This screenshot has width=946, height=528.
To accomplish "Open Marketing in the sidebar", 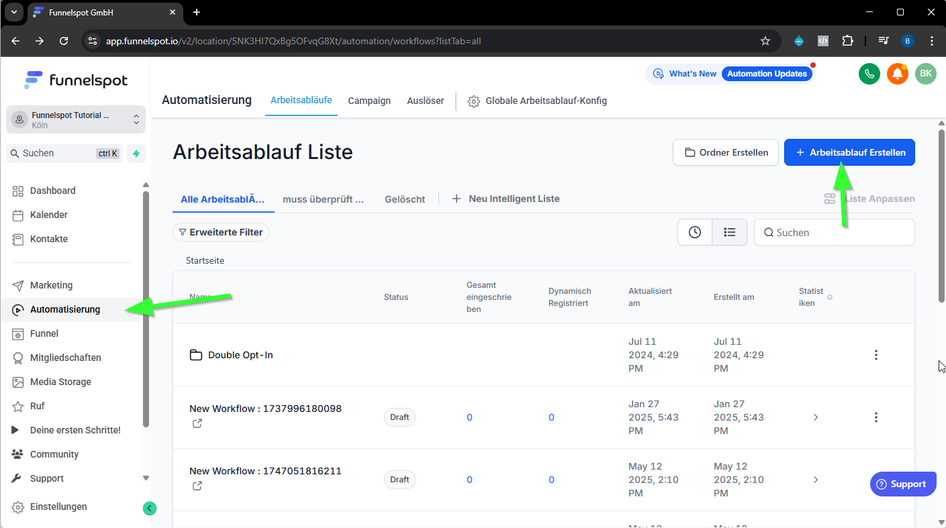I will pyautogui.click(x=51, y=285).
